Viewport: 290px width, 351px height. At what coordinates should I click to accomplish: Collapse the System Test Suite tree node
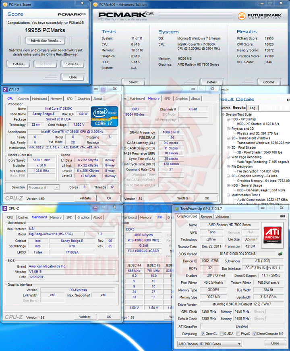223,114
